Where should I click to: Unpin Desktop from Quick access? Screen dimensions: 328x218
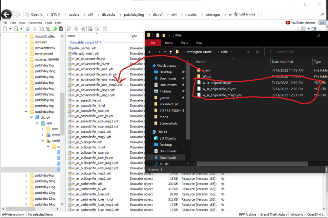tap(183, 72)
